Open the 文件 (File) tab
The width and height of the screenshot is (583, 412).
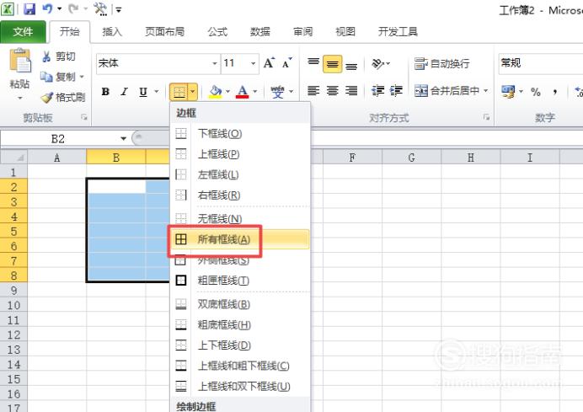click(23, 32)
